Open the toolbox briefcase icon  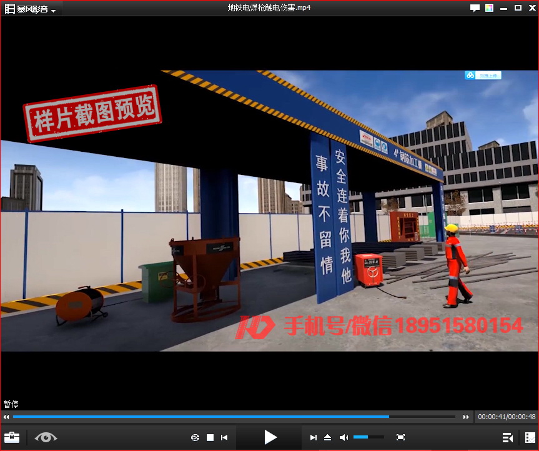[12, 437]
